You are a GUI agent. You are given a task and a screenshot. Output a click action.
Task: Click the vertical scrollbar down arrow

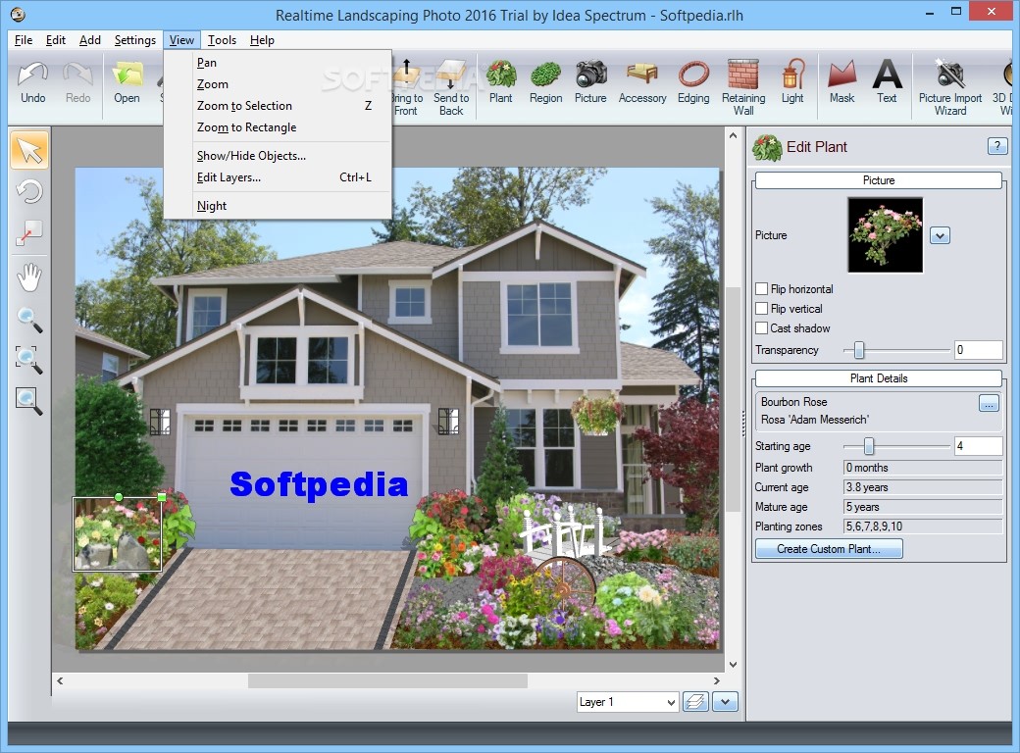point(734,665)
